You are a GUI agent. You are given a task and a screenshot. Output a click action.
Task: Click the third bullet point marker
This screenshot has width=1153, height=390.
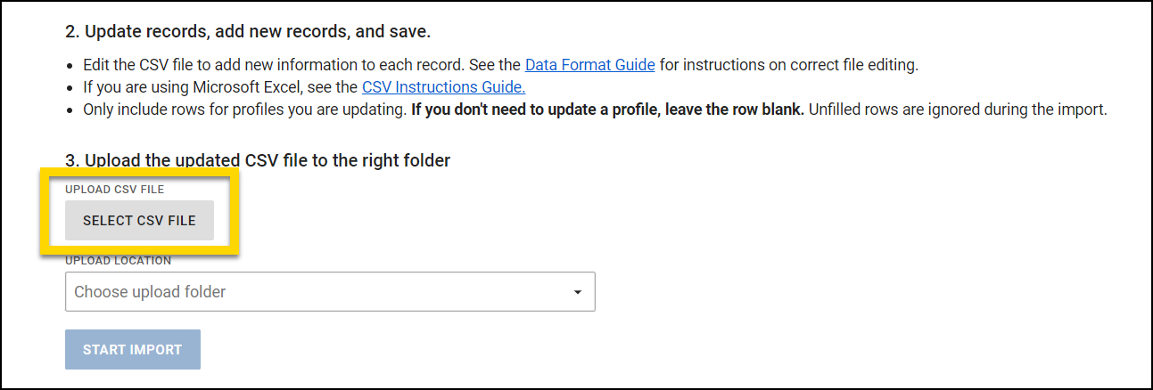(70, 111)
